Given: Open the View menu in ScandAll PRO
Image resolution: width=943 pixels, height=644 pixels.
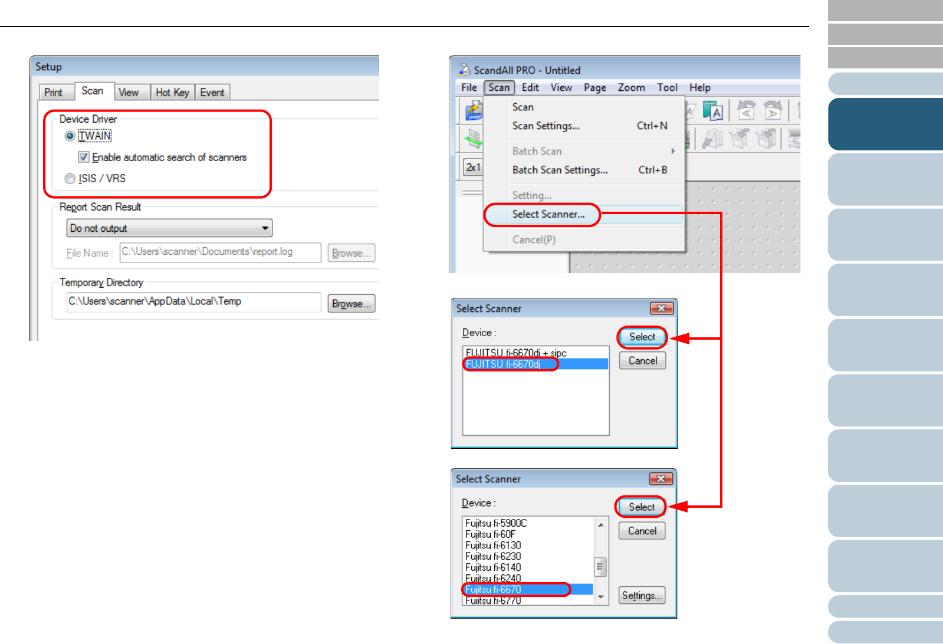Looking at the screenshot, I should tap(561, 87).
